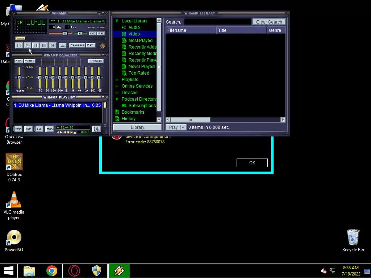
Task: Open the playlist REM menu
Action: pyautogui.click(x=29, y=129)
